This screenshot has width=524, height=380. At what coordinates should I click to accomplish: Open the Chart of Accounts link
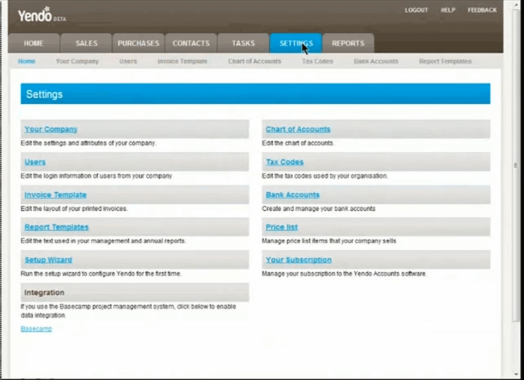tap(298, 129)
